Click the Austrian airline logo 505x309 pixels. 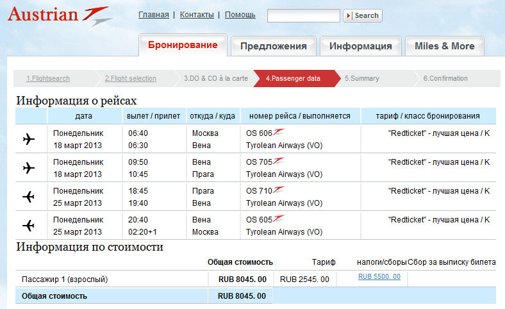tap(60, 16)
